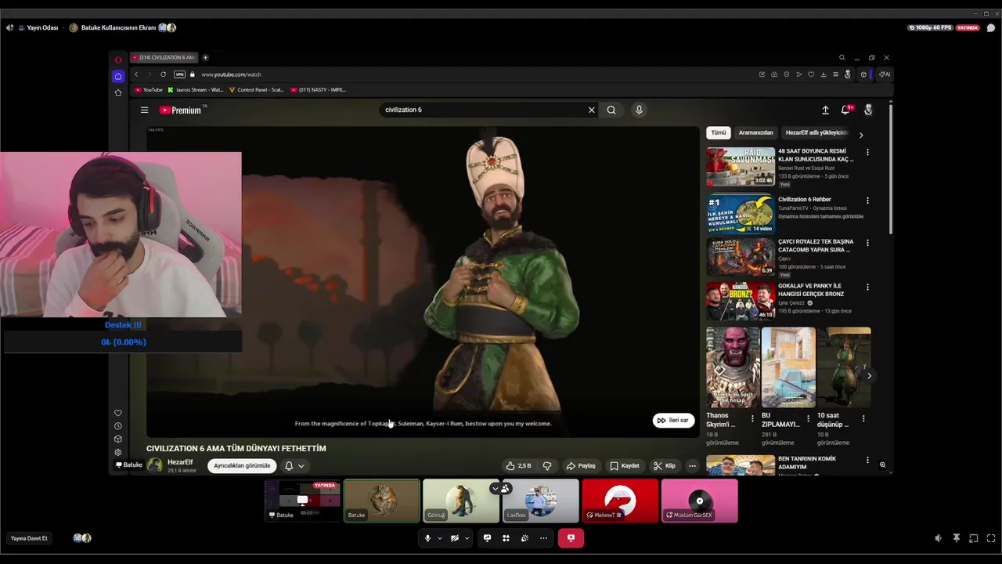Viewport: 1002px width, 564px height.
Task: Open options for Gokalaf ve Panky video
Action: tap(867, 287)
